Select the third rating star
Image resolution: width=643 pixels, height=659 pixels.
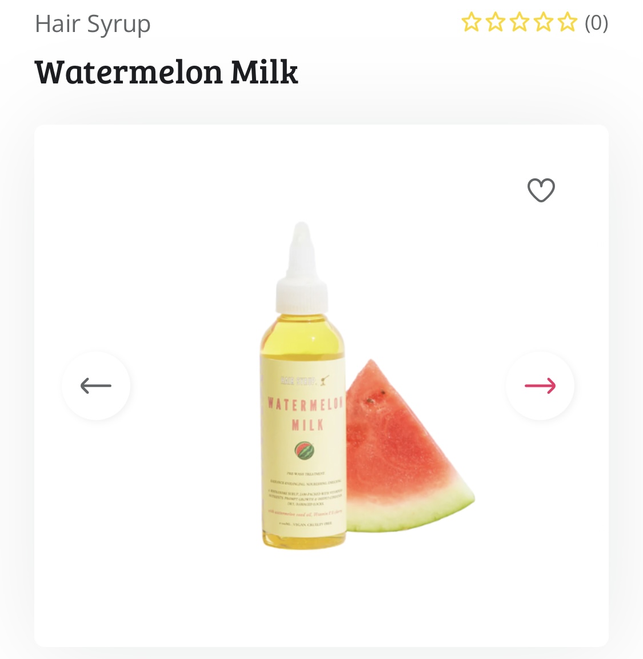pos(520,22)
